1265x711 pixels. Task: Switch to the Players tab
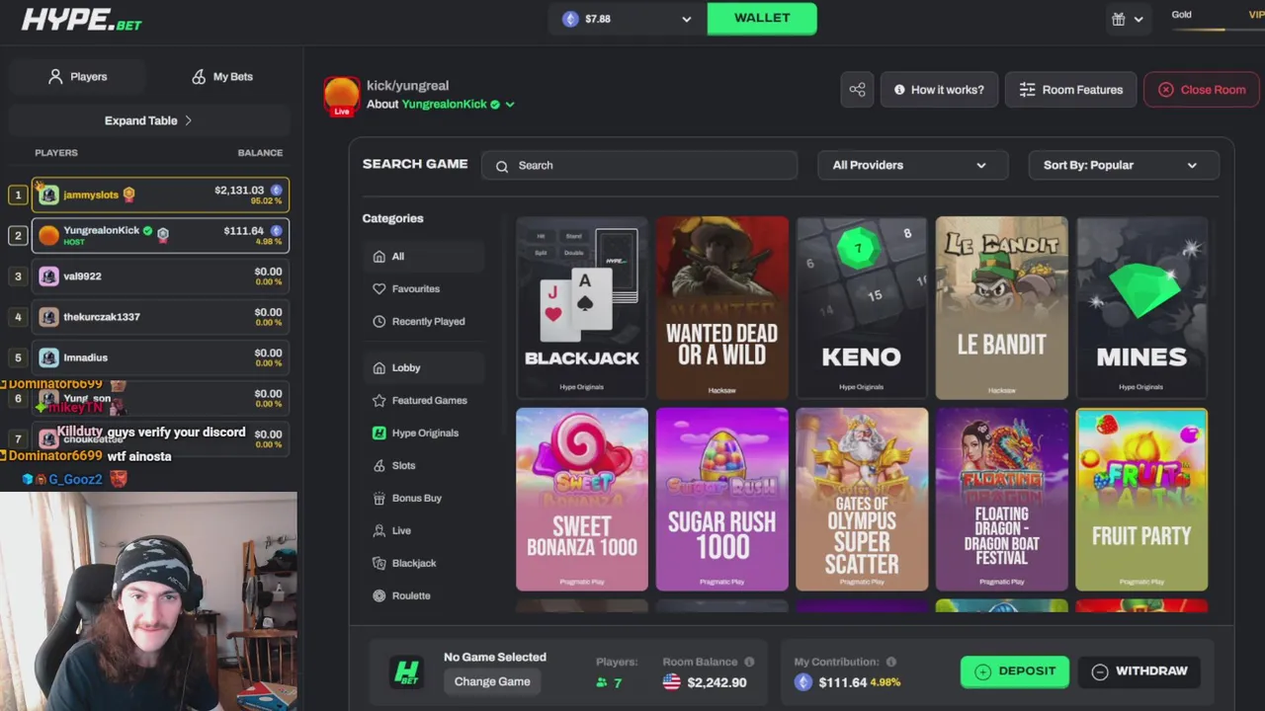77,77
